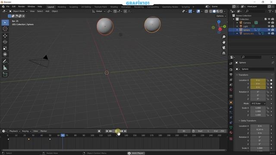The image size is (276, 155).
Task: Open the Output properties tab
Action: (231, 74)
